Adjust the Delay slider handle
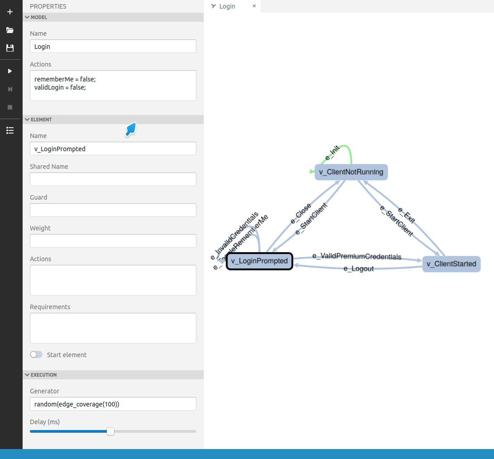The image size is (494, 459). (110, 431)
